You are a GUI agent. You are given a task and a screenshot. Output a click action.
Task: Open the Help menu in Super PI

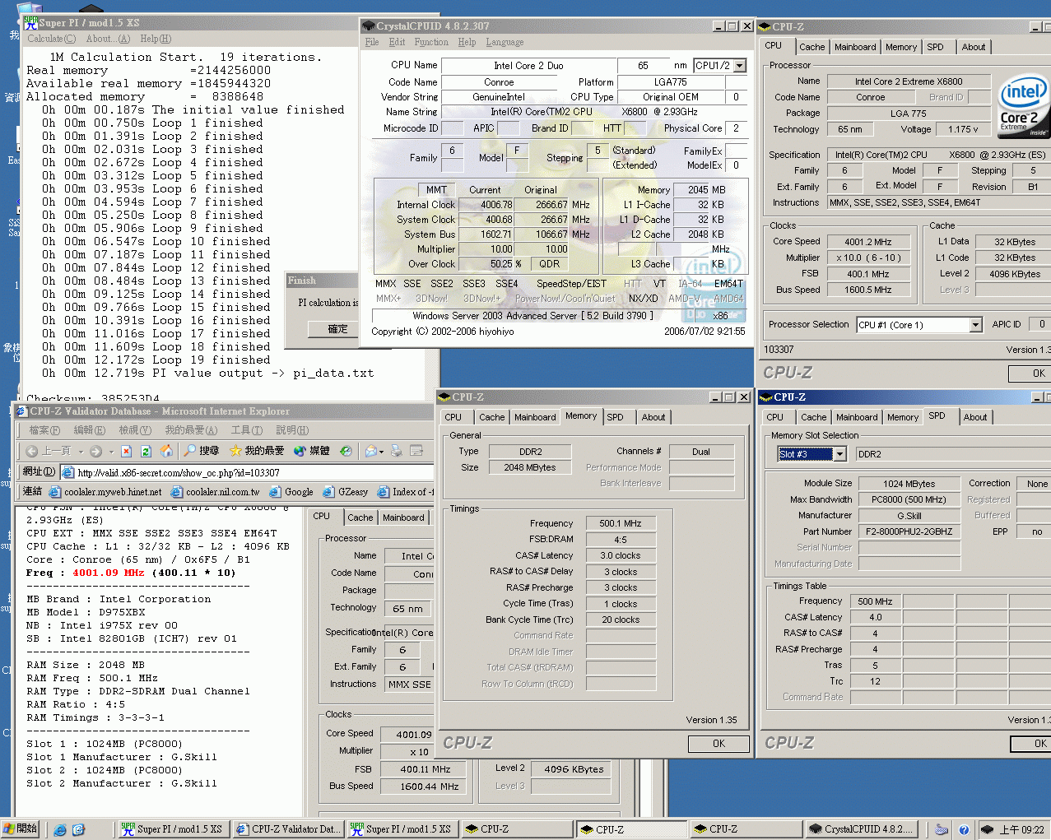(156, 39)
